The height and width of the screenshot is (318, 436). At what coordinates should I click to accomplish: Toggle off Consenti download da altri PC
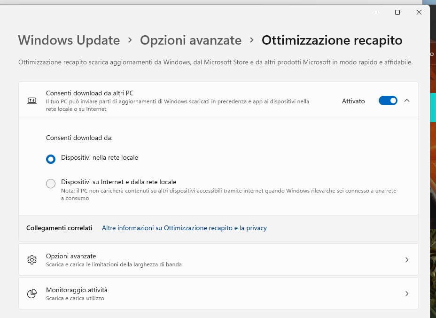(x=388, y=101)
